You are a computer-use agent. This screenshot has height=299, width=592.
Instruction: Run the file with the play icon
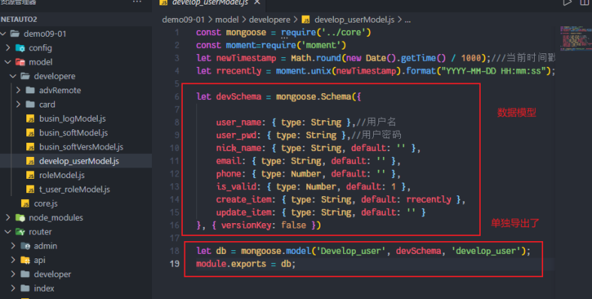pos(567,3)
